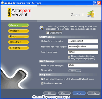The height and width of the screenshot is (99, 102).
Task: Click the 'Spam tracing string:' label
Action: pos(49,52)
